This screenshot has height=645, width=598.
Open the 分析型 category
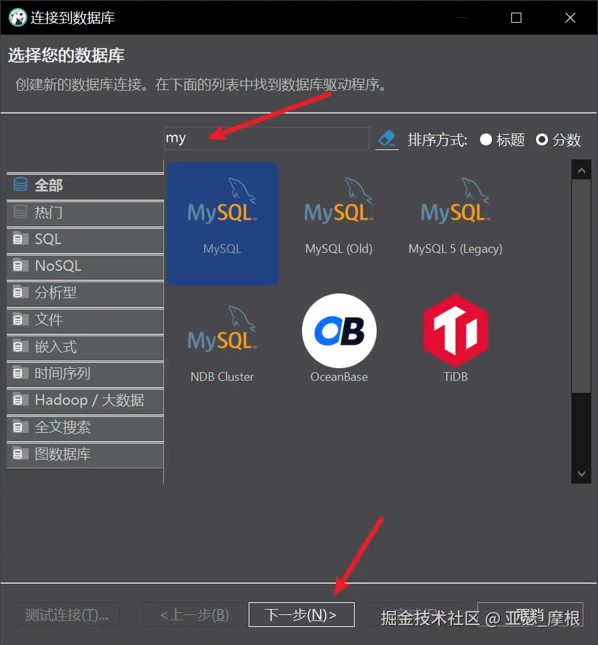click(85, 293)
